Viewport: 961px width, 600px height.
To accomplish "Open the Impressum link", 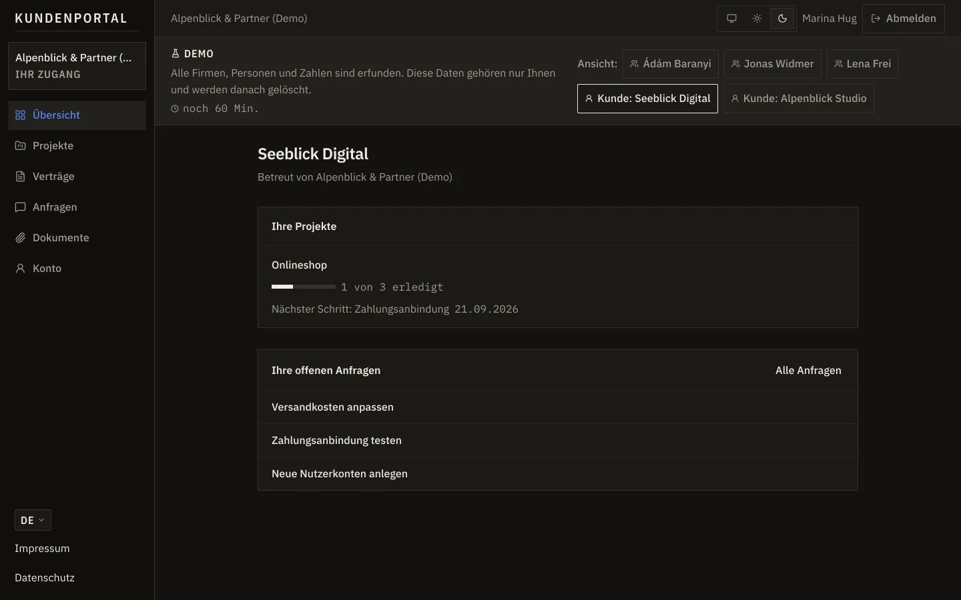I will click(42, 549).
